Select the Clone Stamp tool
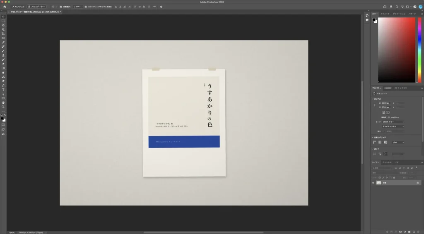424x234 pixels. [3, 55]
